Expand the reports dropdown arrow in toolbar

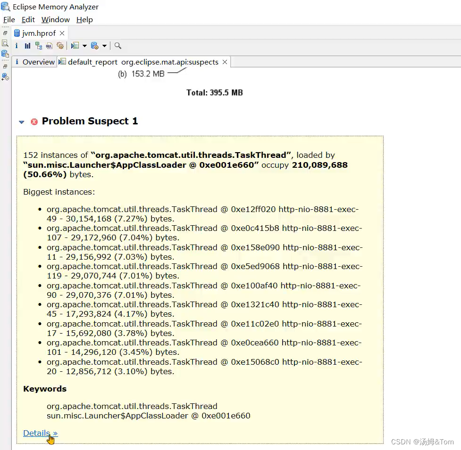(84, 46)
